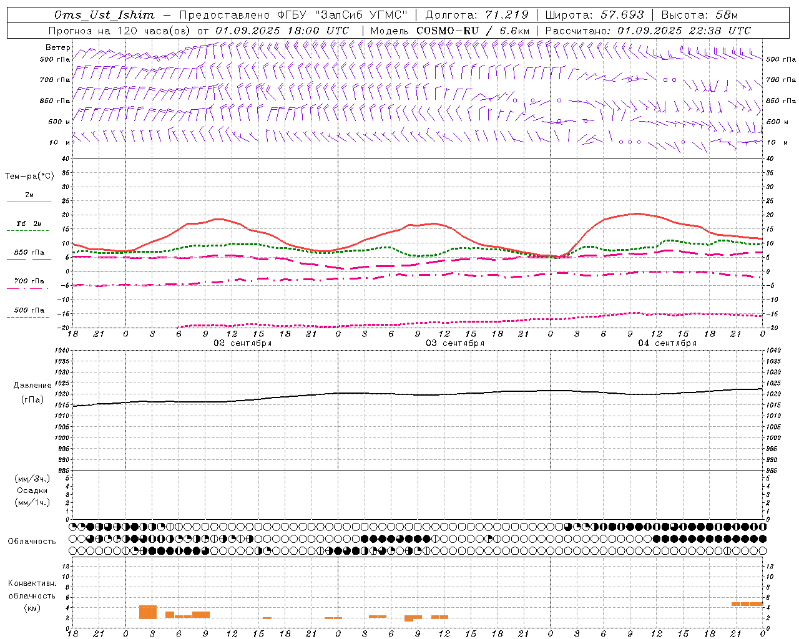Click the "04 сентября" date label
799x639 pixels.
coord(667,343)
